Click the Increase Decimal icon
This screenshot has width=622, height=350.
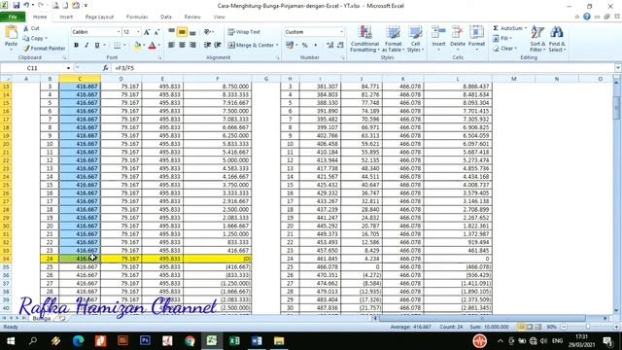(330, 46)
